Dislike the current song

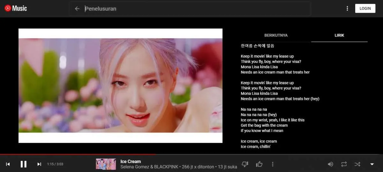(245, 164)
